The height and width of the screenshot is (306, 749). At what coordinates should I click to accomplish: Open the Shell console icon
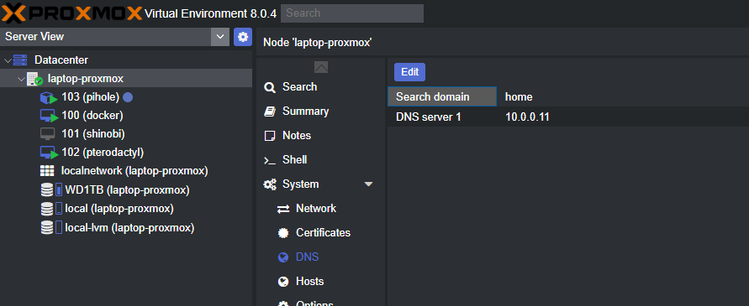pos(269,160)
